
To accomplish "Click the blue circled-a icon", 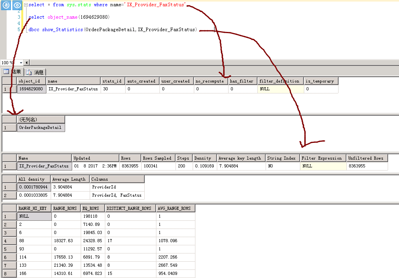I will (x=6, y=5).
